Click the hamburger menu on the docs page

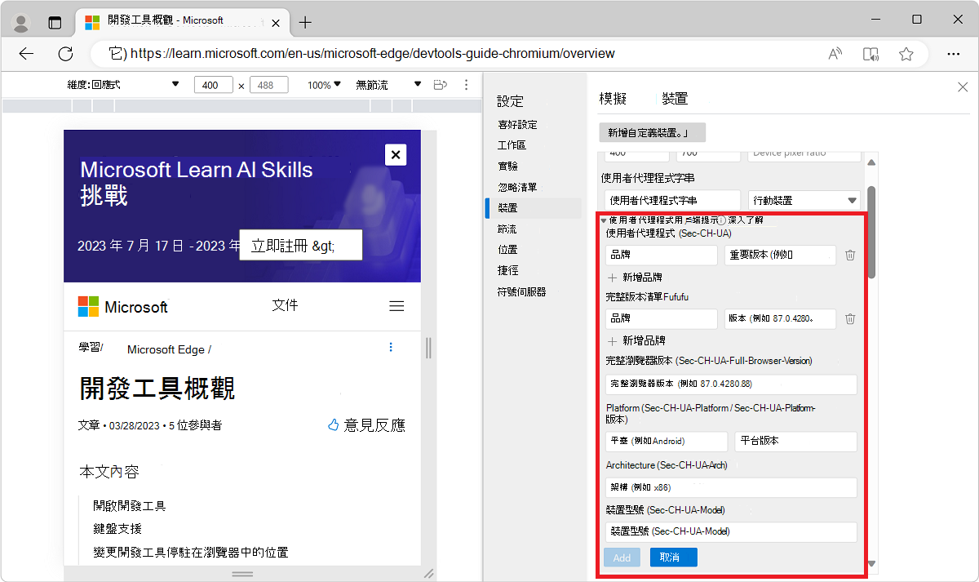(x=396, y=305)
